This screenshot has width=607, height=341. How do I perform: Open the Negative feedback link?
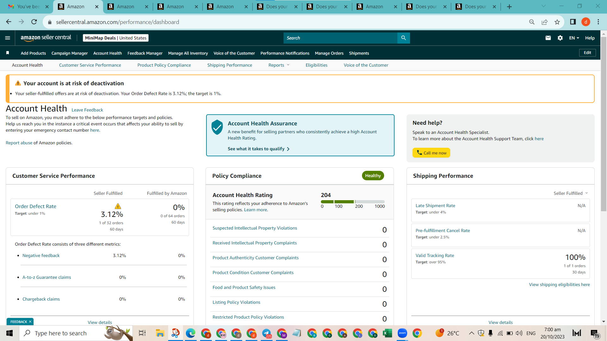click(x=41, y=255)
